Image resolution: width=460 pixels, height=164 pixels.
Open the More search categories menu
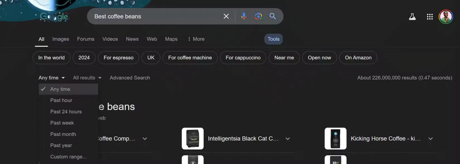(x=196, y=39)
